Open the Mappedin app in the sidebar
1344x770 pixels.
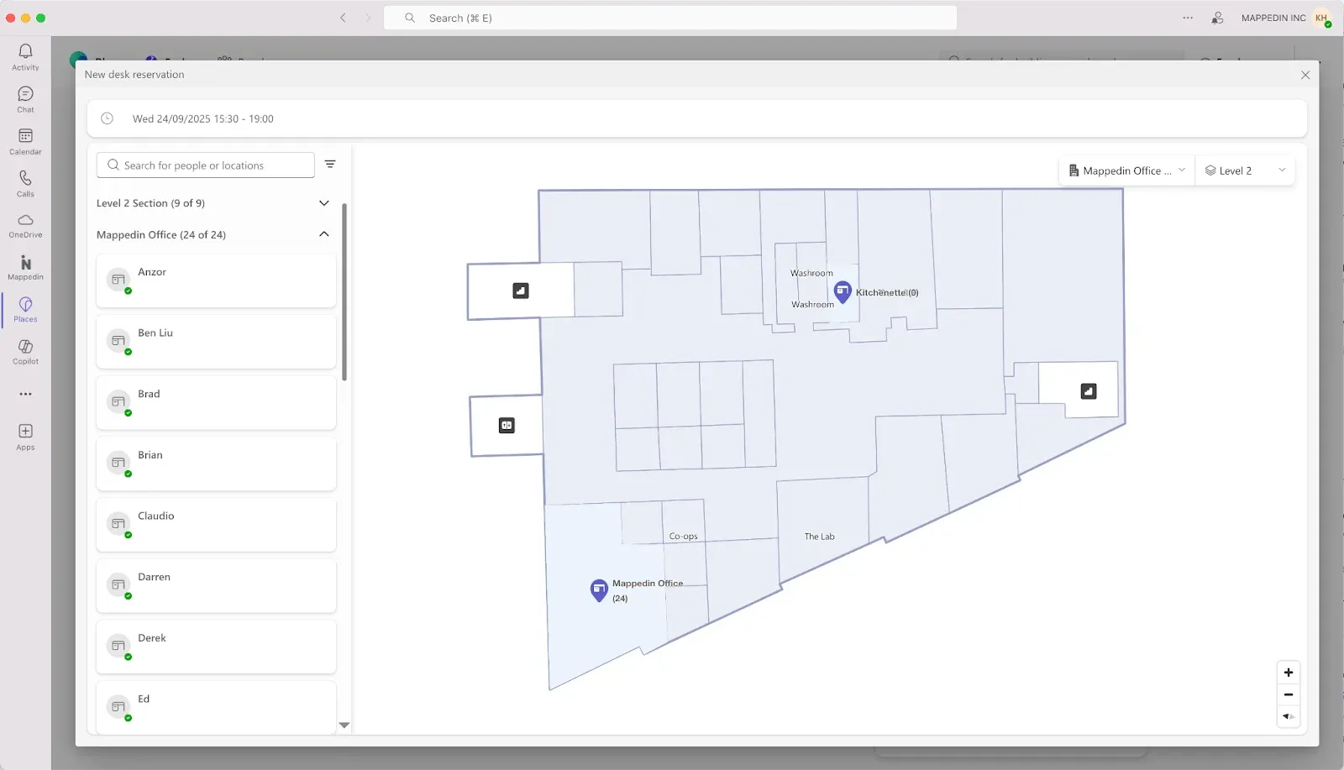click(x=25, y=267)
